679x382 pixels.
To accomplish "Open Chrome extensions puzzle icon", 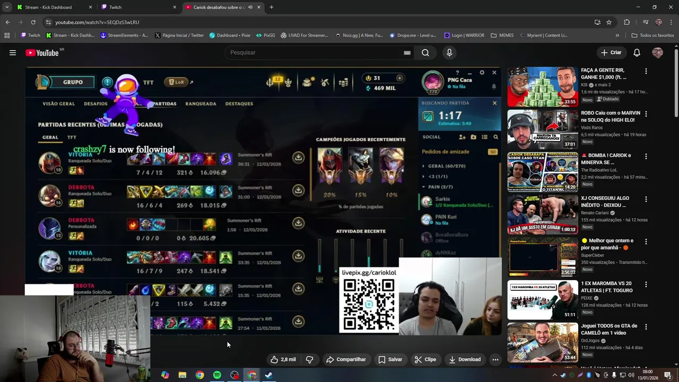I will 626,22.
